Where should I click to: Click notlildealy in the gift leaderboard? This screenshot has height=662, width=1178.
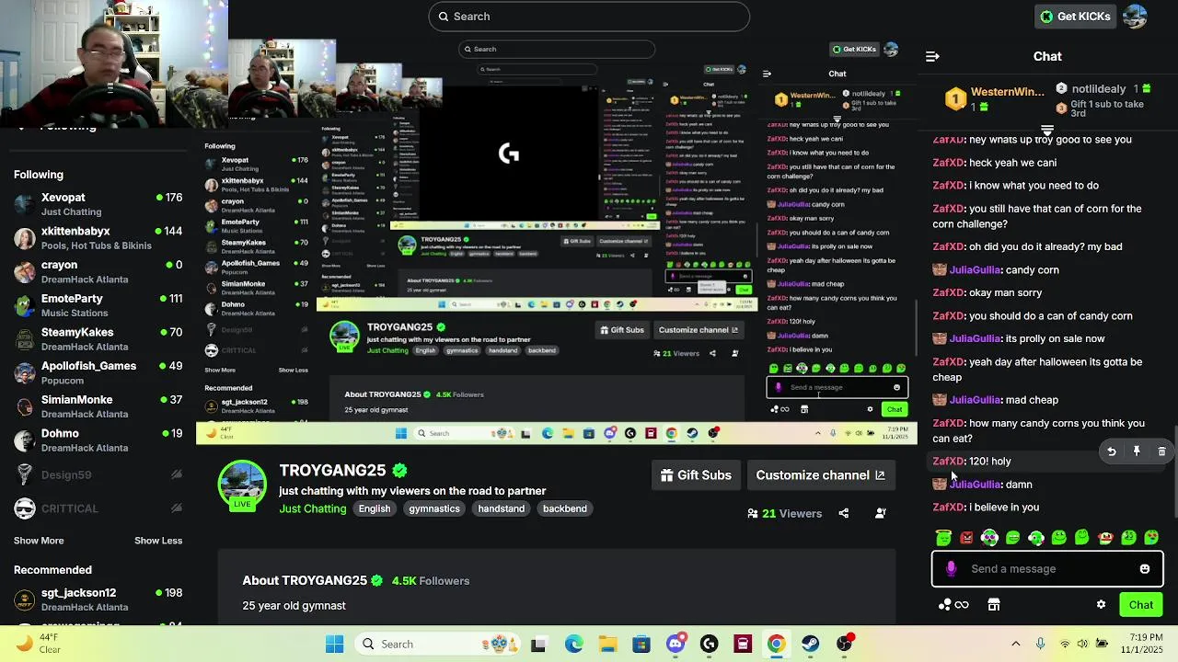click(x=1099, y=89)
